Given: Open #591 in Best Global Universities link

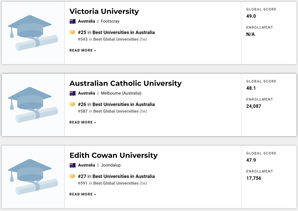Looking at the screenshot, I should (x=108, y=183).
